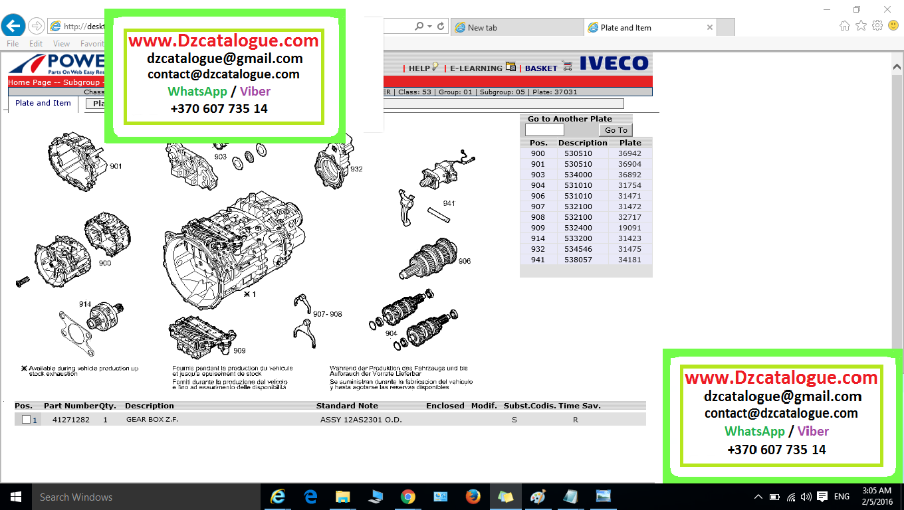Open the browser Home icon
904x510 pixels.
click(845, 26)
